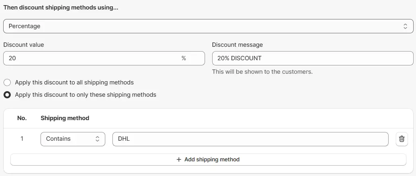Screen dimensions: 416x176
Task: Click the Shipping method column header
Action: tap(65, 118)
